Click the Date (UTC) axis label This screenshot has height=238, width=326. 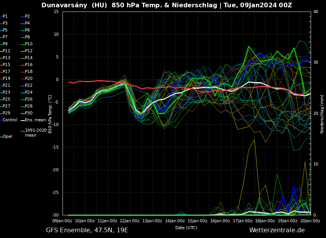[186, 228]
